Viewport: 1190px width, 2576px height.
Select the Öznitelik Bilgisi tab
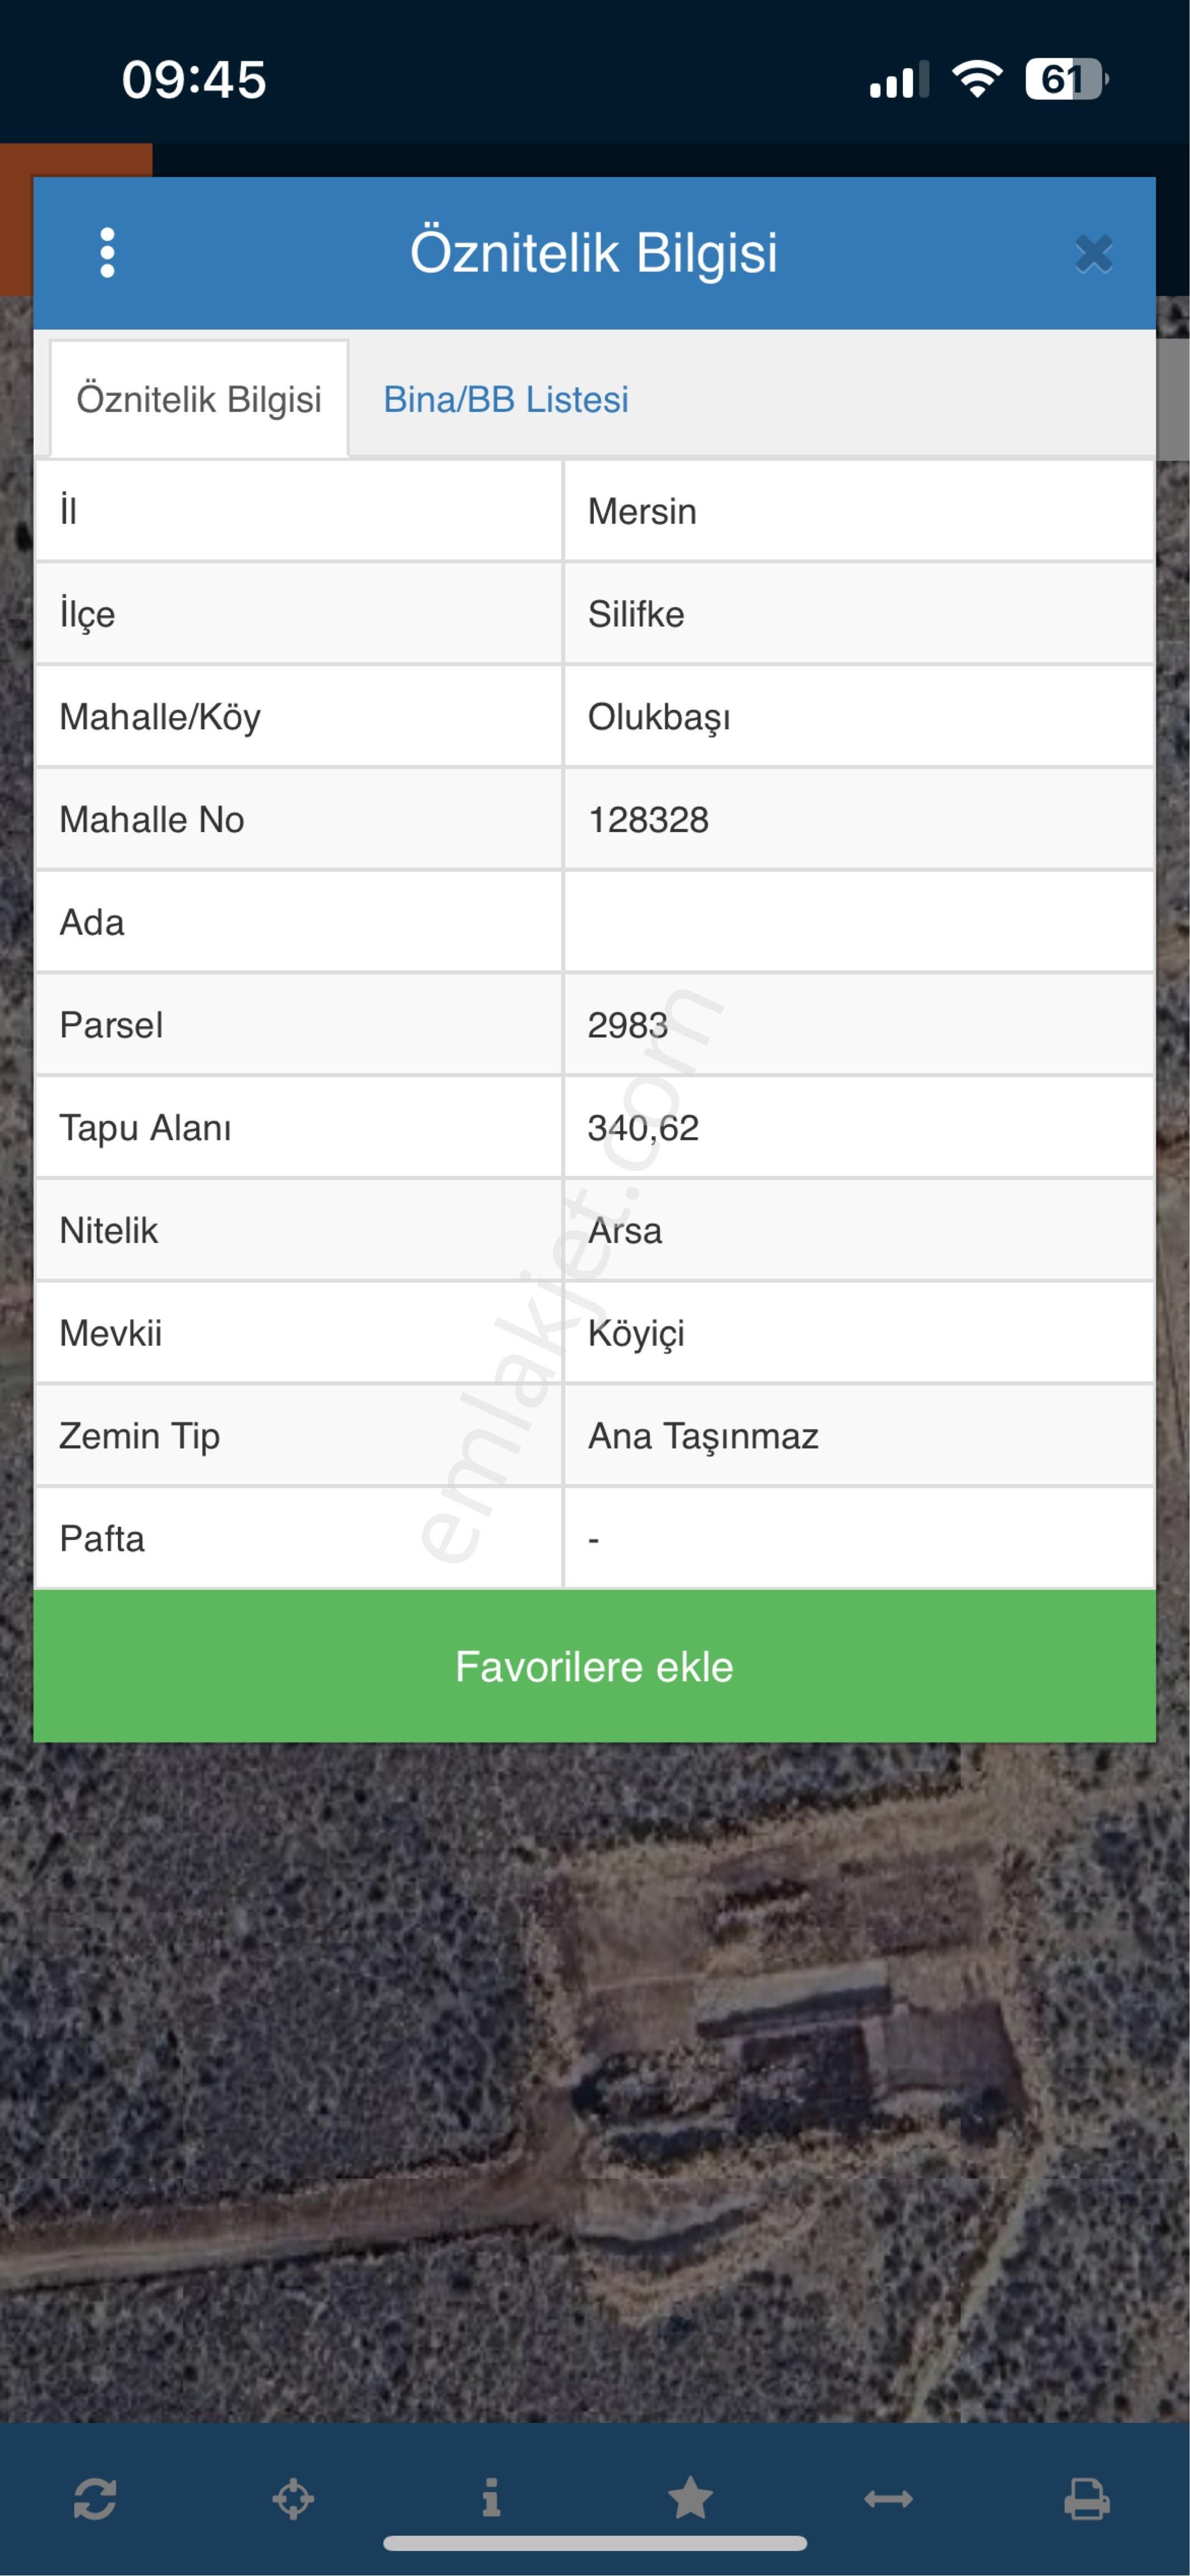pyautogui.click(x=199, y=399)
